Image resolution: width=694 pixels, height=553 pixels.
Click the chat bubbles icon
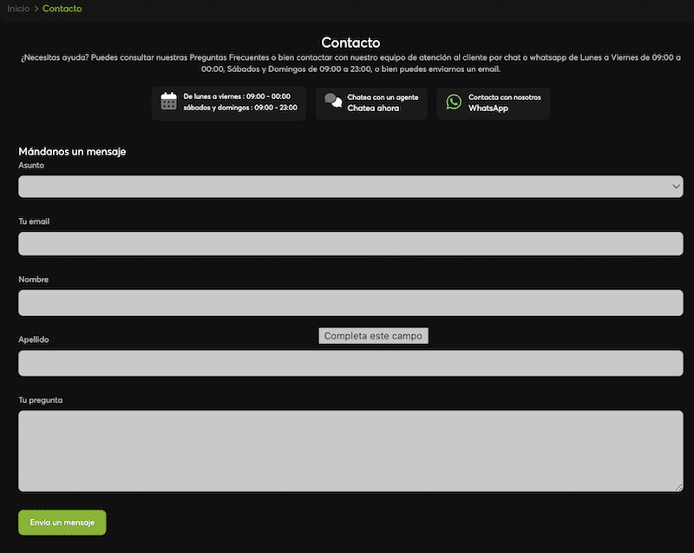[333, 102]
